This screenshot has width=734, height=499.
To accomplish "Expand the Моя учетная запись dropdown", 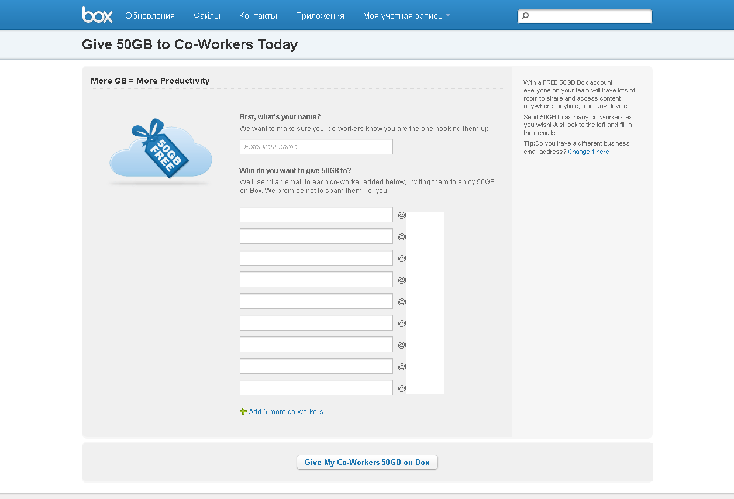I will (x=406, y=16).
